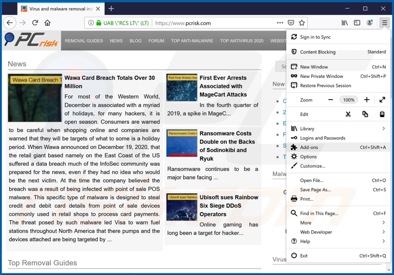
Task: Cut selection with the scissors icon
Action: tap(348, 114)
